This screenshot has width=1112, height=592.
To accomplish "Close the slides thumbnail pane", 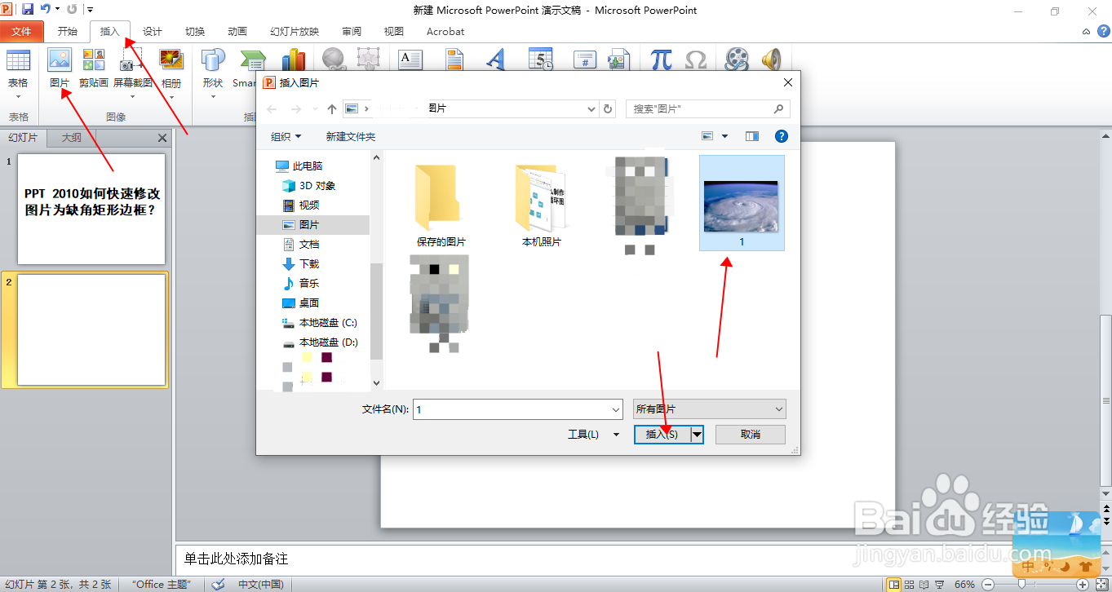I will 162,138.
